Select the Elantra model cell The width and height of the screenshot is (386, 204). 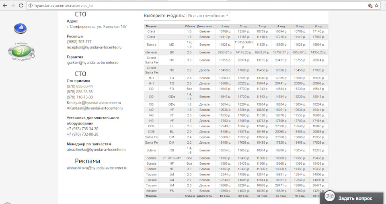(151, 45)
